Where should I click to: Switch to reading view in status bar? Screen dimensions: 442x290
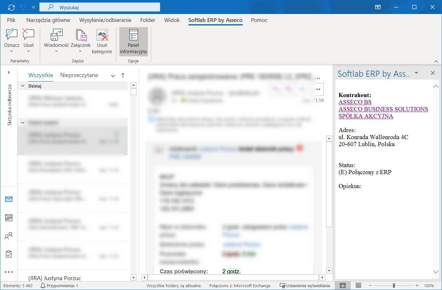click(358, 286)
